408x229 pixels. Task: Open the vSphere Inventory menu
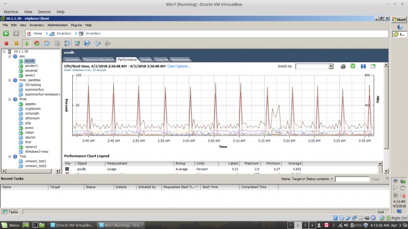(37, 25)
